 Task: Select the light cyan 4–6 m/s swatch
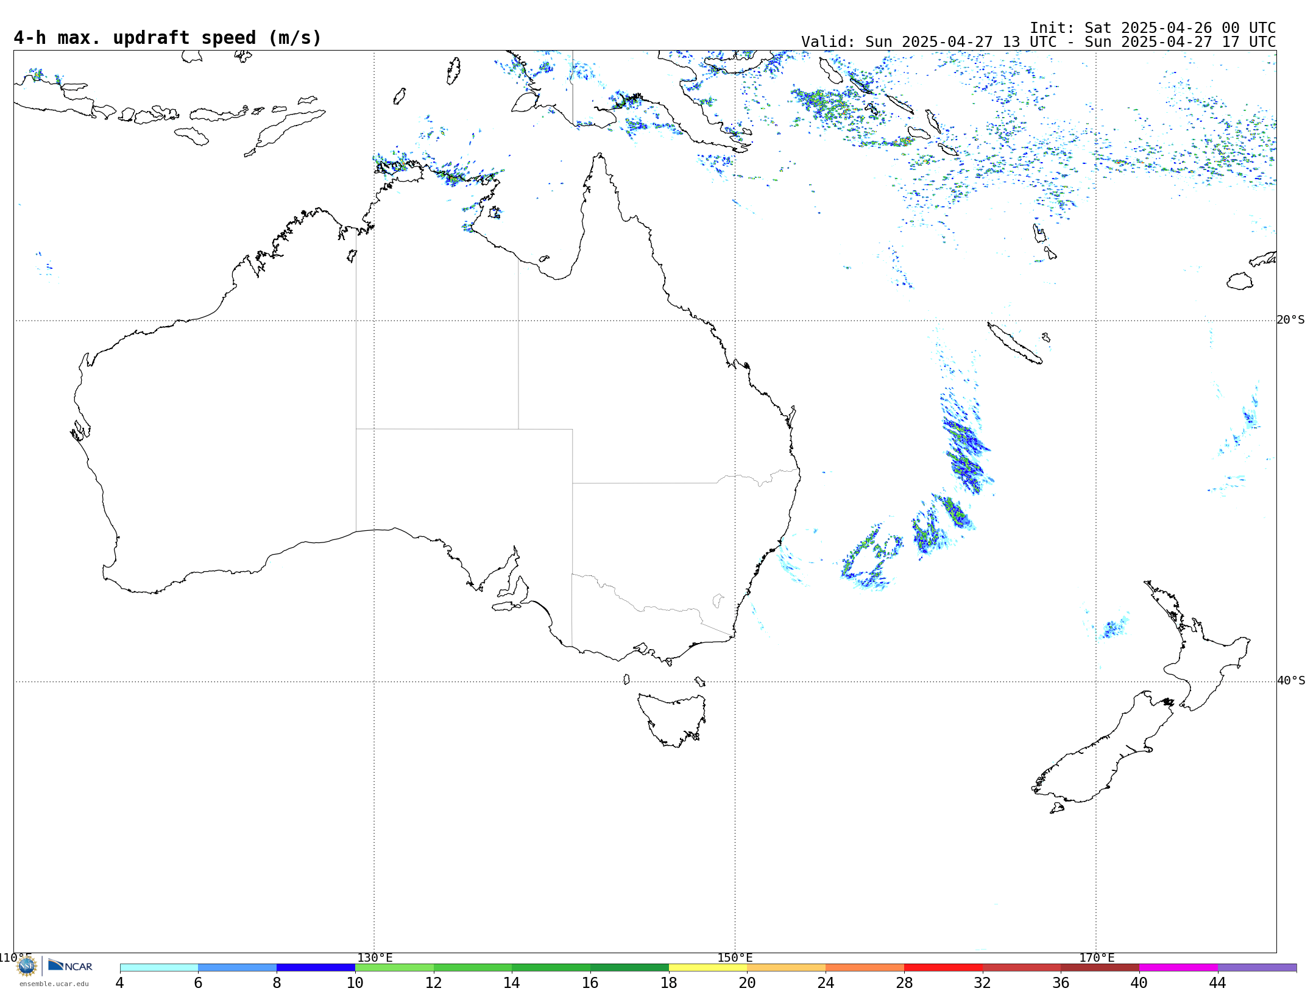click(159, 968)
